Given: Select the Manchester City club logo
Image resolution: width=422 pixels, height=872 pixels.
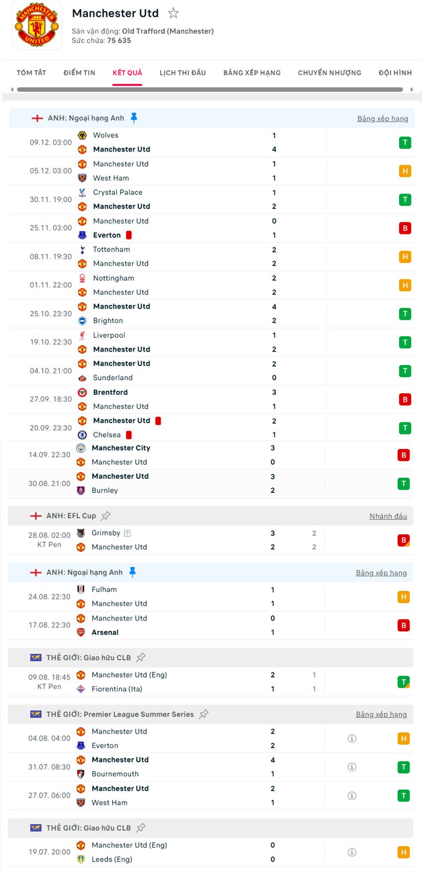Looking at the screenshot, I should (x=82, y=447).
